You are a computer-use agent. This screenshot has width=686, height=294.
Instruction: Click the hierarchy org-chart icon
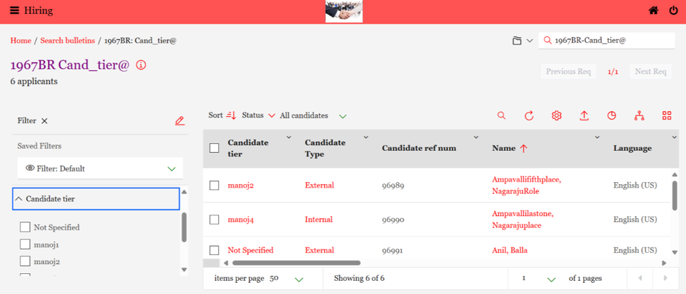click(639, 115)
